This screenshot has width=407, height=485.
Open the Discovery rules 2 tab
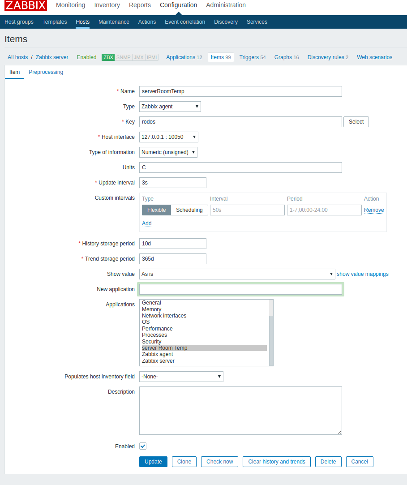click(x=328, y=57)
